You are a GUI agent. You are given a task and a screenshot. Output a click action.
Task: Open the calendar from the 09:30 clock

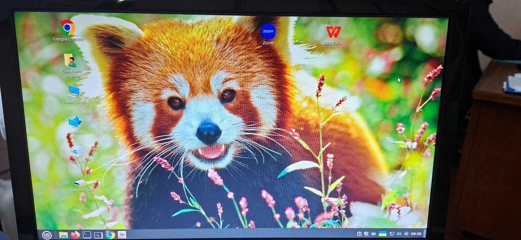[416, 234]
